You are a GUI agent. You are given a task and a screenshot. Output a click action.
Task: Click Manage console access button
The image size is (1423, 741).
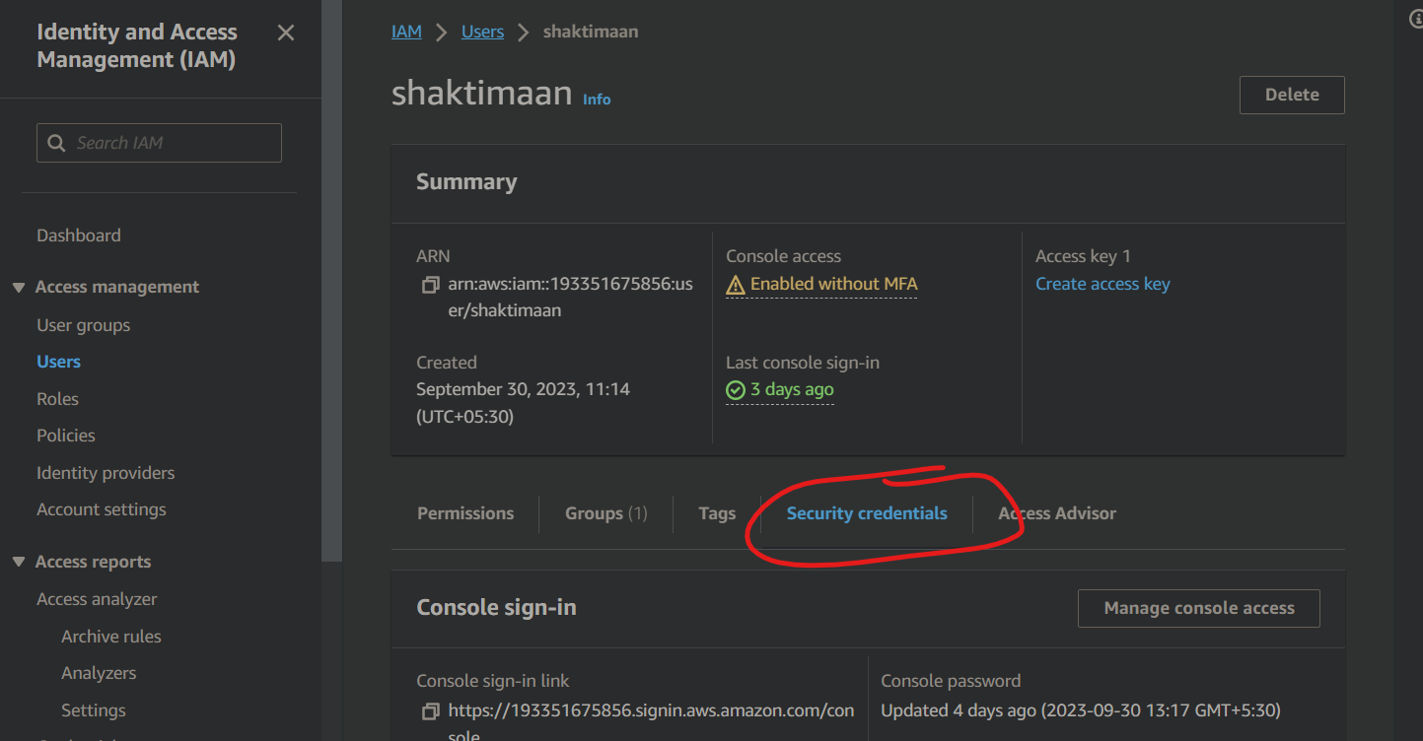click(1199, 608)
